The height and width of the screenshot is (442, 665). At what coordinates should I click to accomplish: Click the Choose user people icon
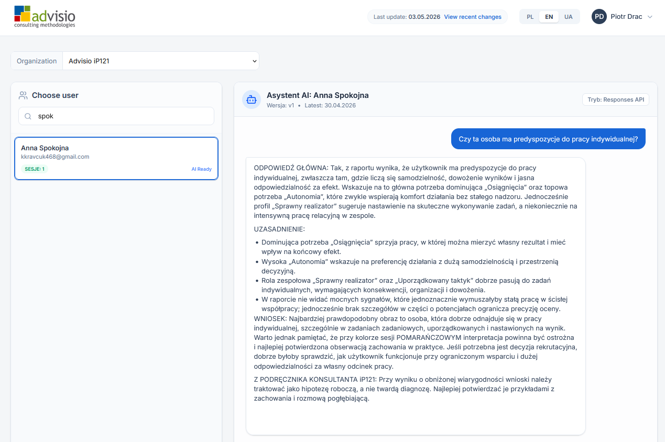(x=23, y=95)
